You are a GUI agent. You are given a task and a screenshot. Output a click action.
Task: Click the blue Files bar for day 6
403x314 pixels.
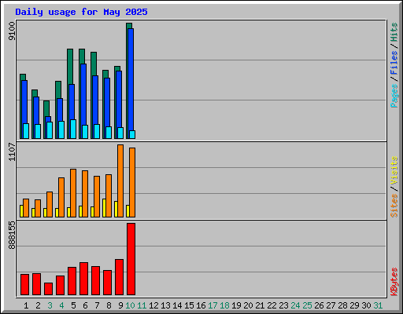(83, 94)
